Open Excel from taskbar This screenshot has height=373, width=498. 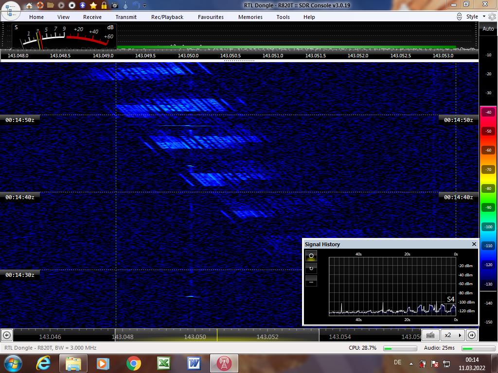click(163, 363)
